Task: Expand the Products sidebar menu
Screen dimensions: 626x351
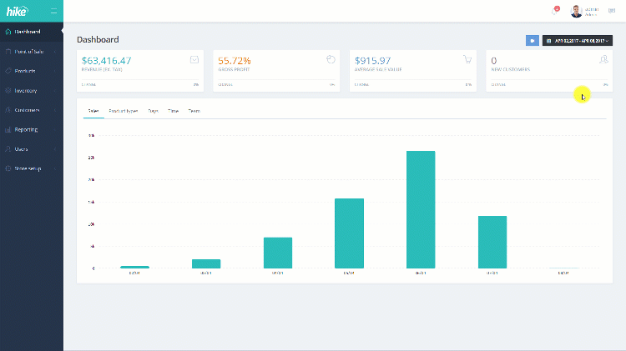Action: click(32, 71)
